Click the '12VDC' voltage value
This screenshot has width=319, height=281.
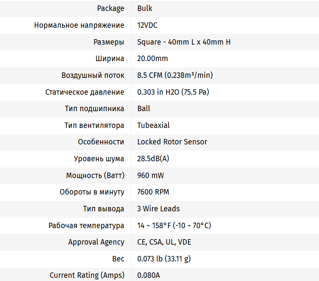point(147,25)
